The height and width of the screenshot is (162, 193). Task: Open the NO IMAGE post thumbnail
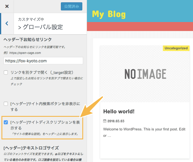click(x=145, y=74)
